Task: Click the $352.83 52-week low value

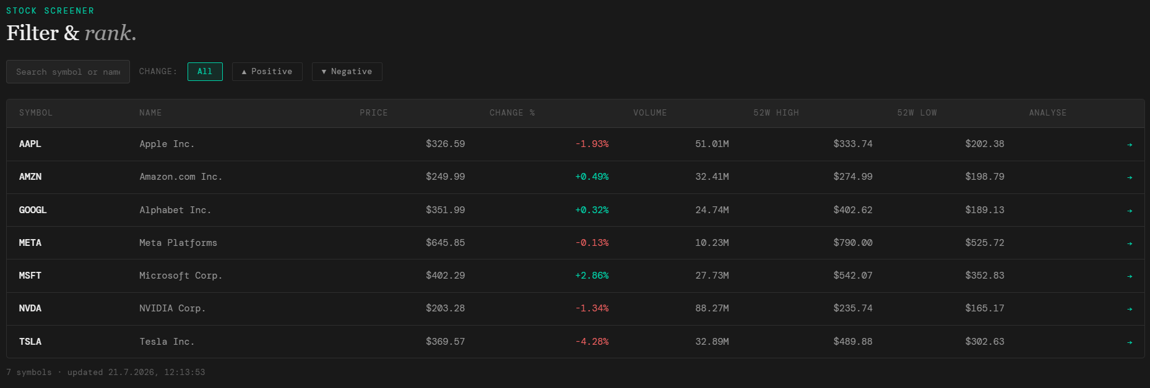Action: pos(985,276)
